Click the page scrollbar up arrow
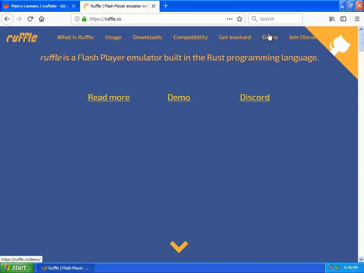 [361, 29]
